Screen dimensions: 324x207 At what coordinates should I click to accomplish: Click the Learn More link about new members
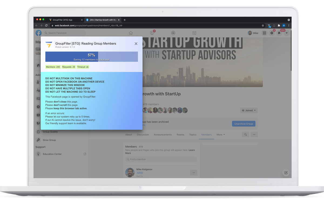(x=192, y=150)
